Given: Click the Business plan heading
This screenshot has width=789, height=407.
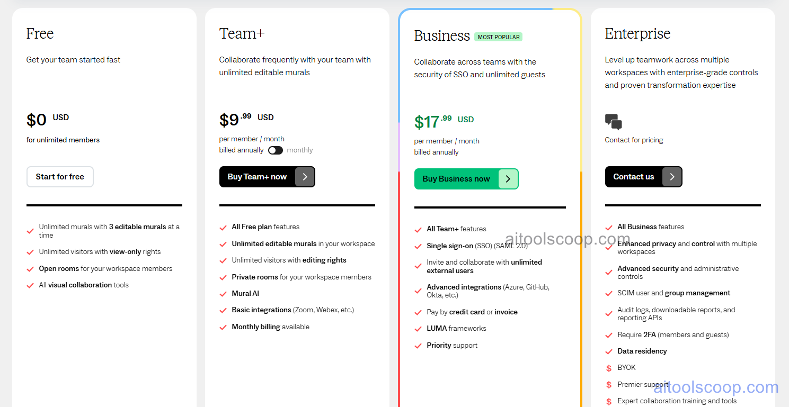Looking at the screenshot, I should tap(442, 35).
